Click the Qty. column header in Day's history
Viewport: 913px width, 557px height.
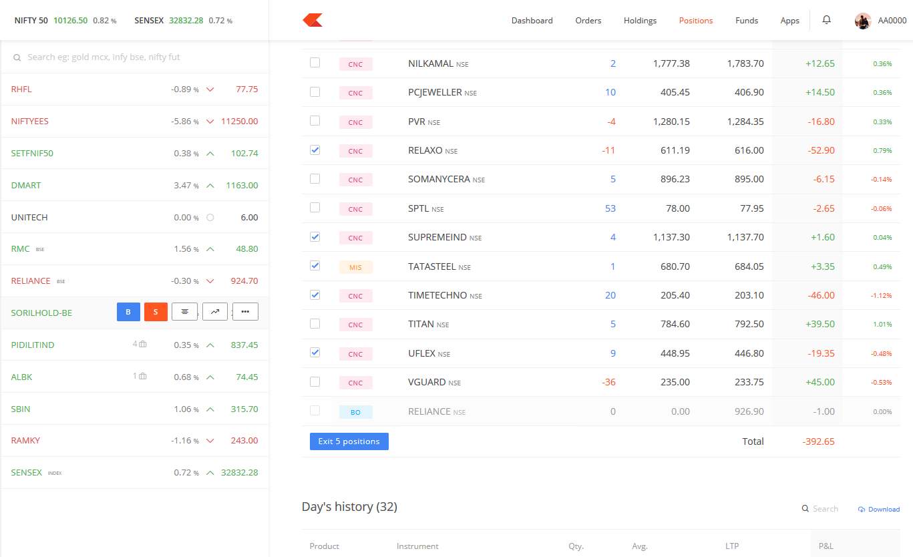(x=576, y=546)
